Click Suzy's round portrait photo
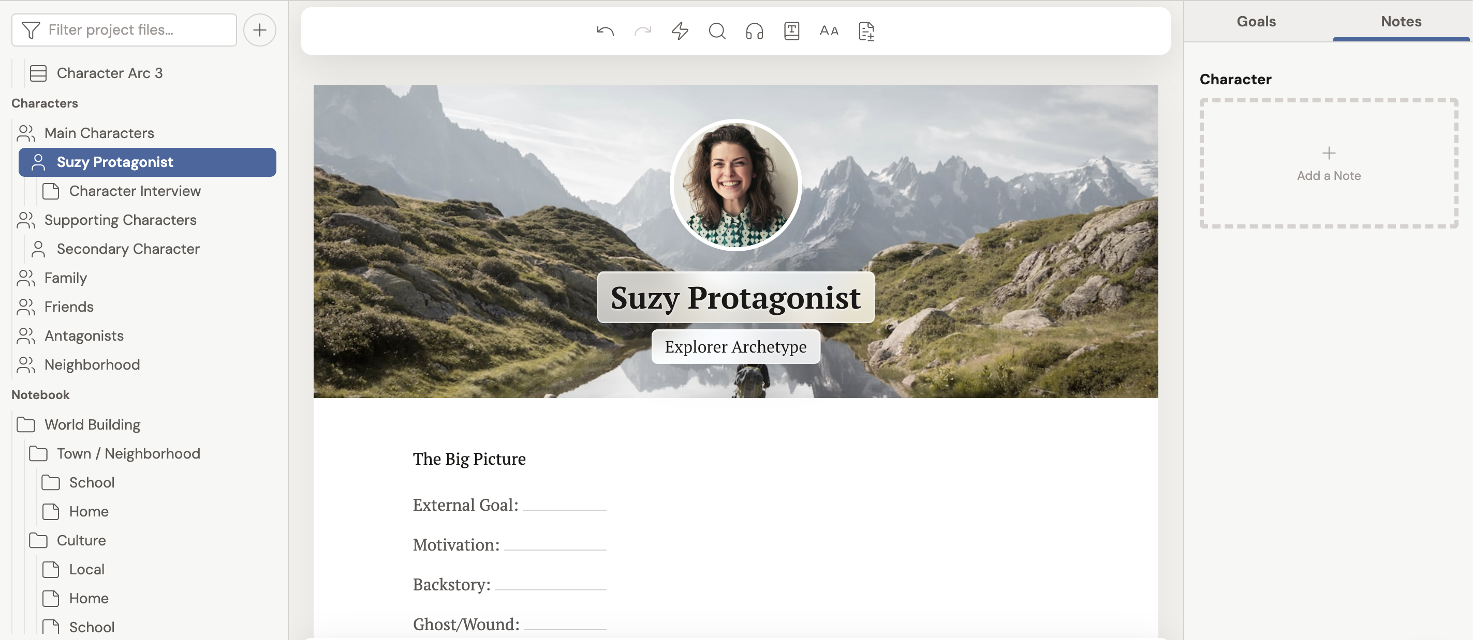 735,185
